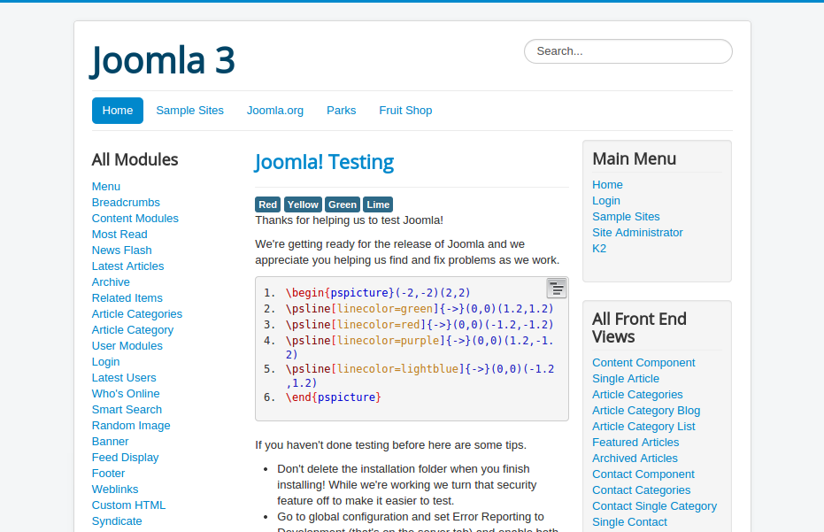The width and height of the screenshot is (824, 532).
Task: Select the Red tag
Action: 267,204
